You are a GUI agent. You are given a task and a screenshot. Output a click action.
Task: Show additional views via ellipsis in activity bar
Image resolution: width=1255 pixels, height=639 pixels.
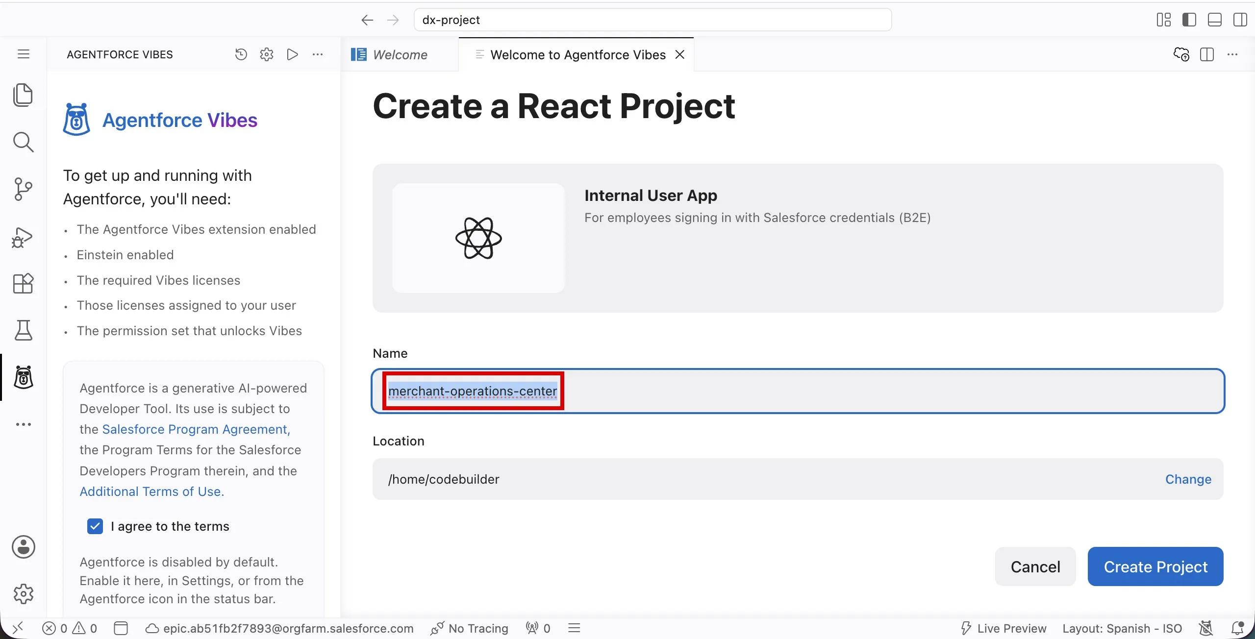click(x=23, y=424)
